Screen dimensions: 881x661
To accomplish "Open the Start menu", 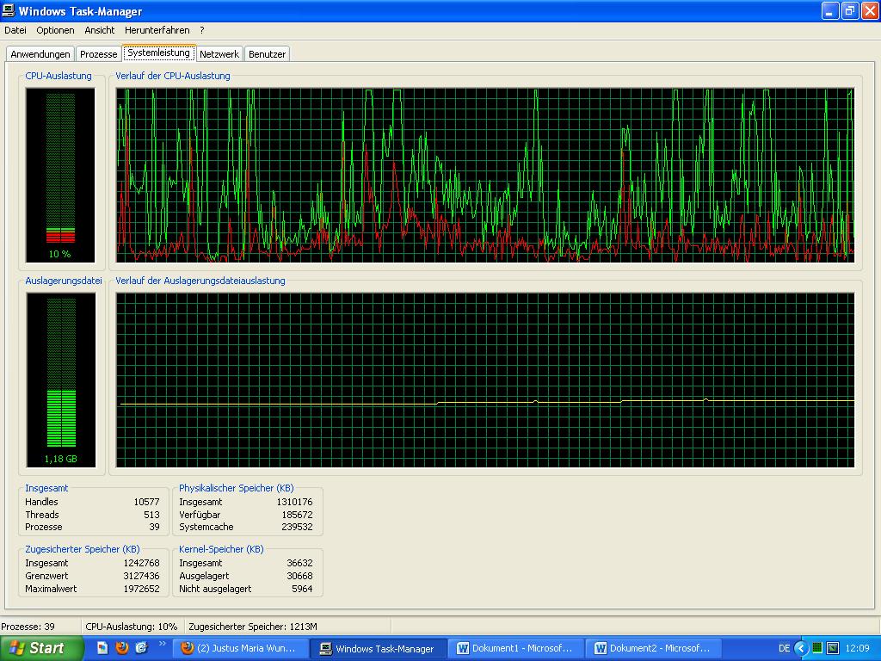I will point(40,648).
